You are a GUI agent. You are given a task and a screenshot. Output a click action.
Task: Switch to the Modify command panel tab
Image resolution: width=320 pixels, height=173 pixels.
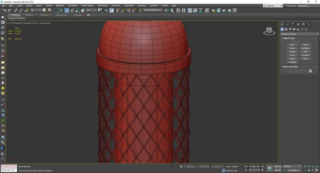point(287,24)
